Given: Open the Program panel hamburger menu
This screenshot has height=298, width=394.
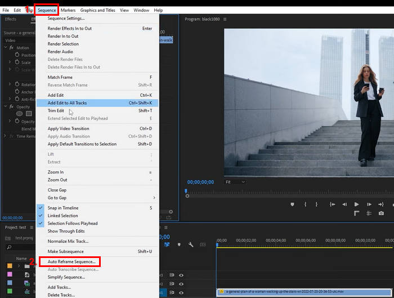Looking at the screenshot, I should coord(225,19).
